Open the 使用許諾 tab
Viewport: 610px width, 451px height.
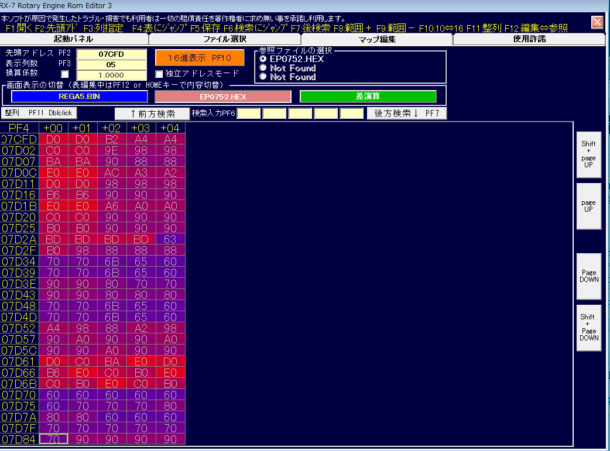click(529, 39)
